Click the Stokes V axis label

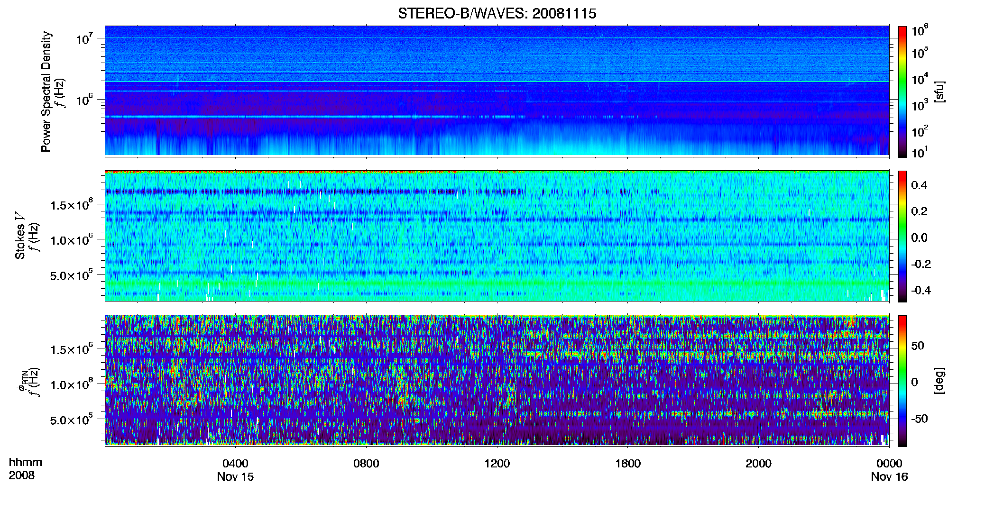(x=20, y=236)
